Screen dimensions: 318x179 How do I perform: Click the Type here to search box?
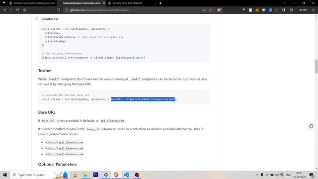[32, 175]
